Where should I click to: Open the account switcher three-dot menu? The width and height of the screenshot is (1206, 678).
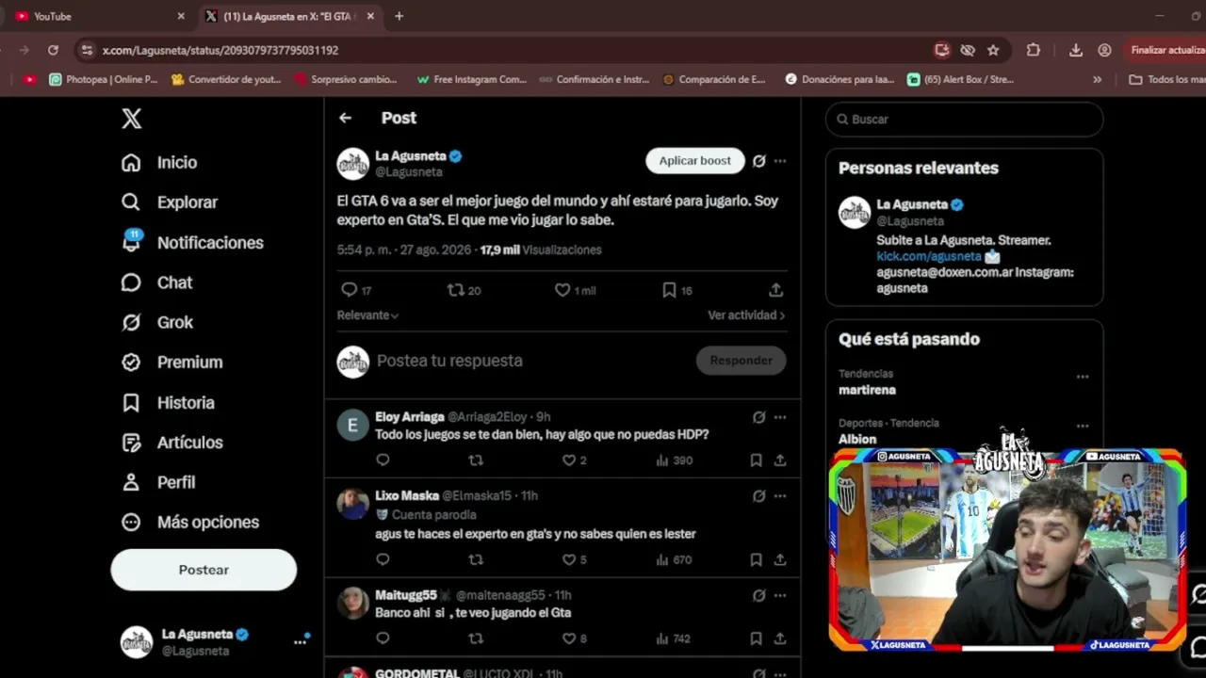(x=300, y=642)
